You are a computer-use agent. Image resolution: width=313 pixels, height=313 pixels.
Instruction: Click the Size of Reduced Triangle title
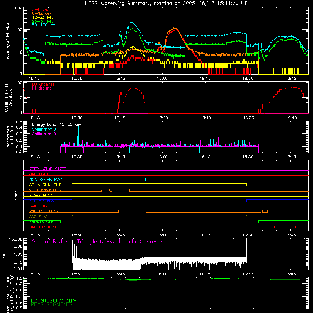tap(99, 242)
